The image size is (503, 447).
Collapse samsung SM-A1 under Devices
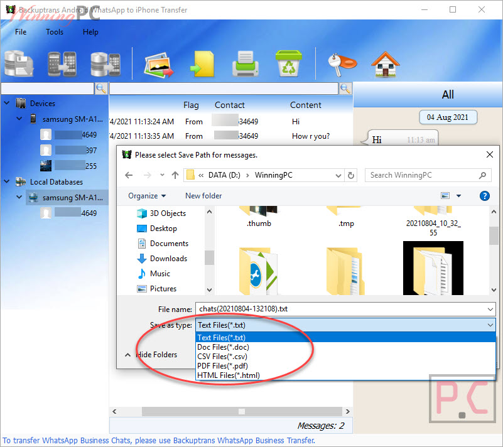point(19,119)
